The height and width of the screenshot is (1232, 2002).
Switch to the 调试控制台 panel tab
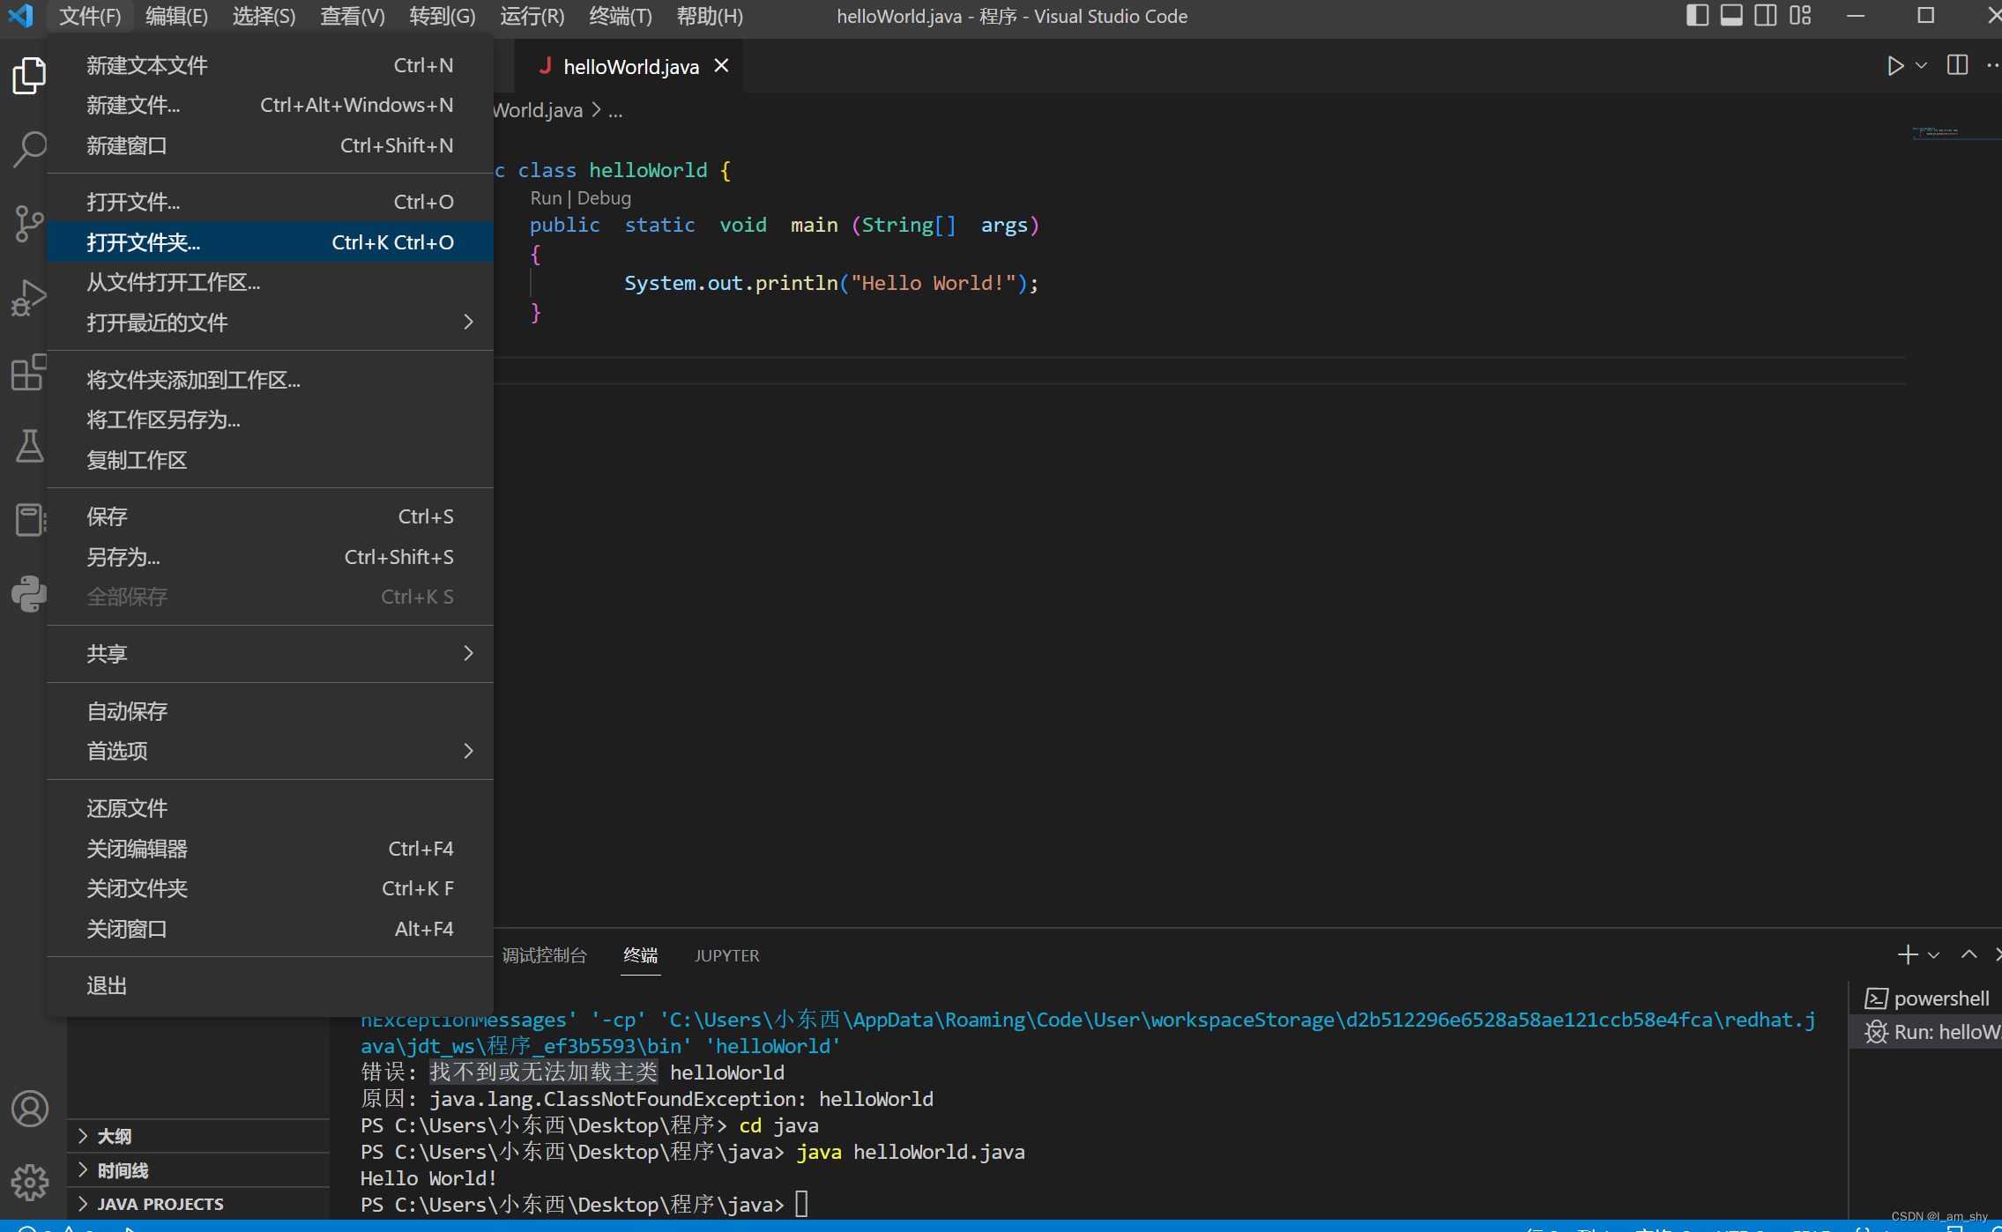(x=544, y=955)
